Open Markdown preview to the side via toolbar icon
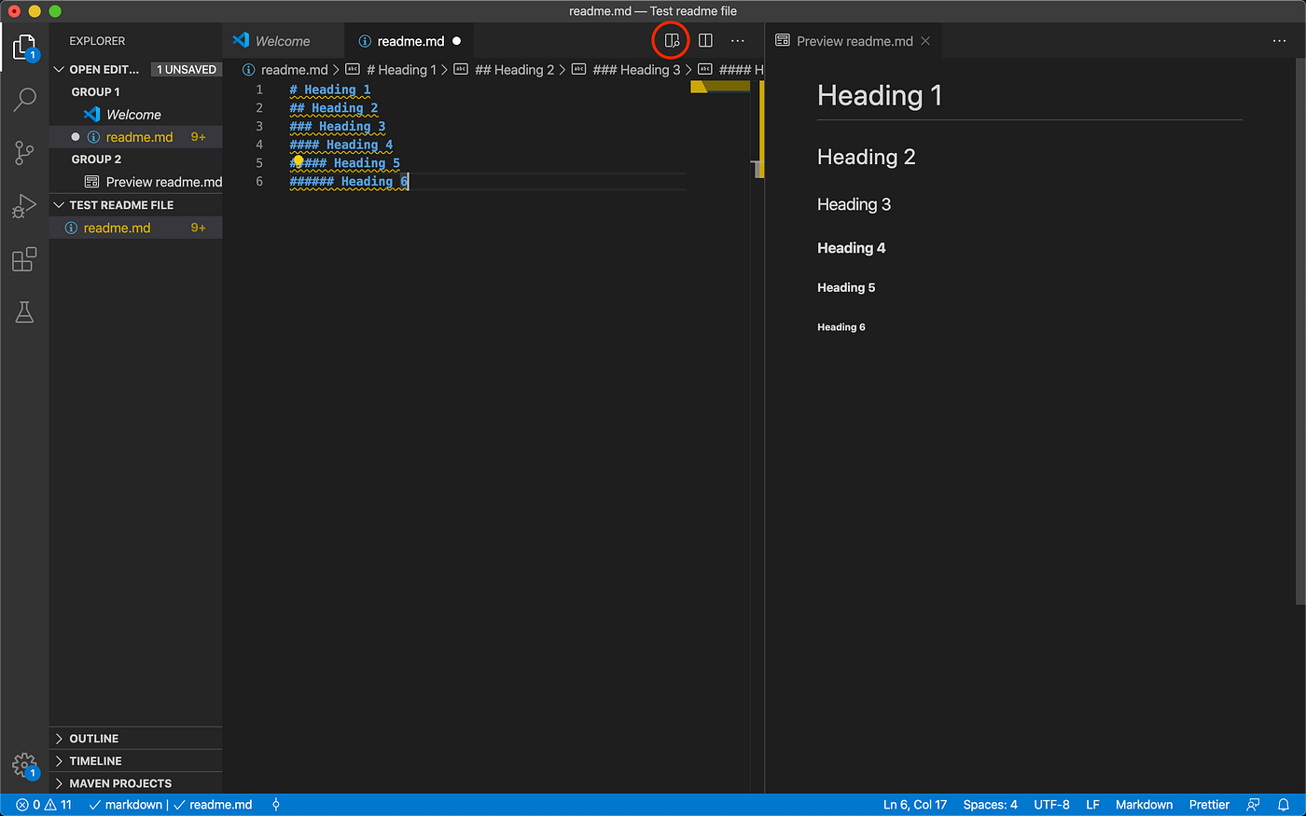The width and height of the screenshot is (1306, 816). pos(671,40)
